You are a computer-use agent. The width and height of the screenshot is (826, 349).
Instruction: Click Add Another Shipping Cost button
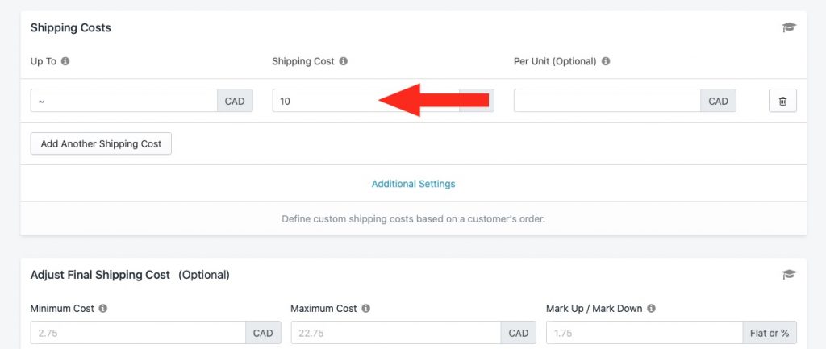tap(101, 143)
